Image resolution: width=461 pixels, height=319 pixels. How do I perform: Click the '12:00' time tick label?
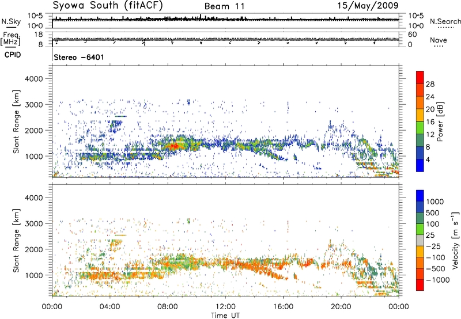(225, 307)
